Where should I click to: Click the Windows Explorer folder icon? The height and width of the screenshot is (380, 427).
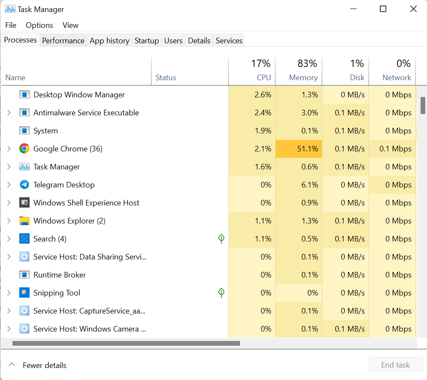[x=24, y=220]
